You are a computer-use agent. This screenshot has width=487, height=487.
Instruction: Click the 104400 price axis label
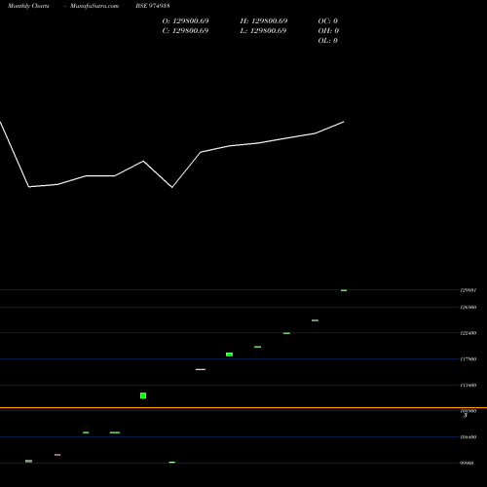point(468,437)
